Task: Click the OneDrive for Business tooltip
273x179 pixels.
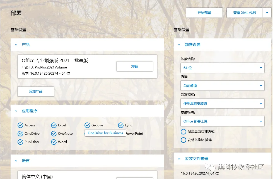Action: (x=105, y=133)
